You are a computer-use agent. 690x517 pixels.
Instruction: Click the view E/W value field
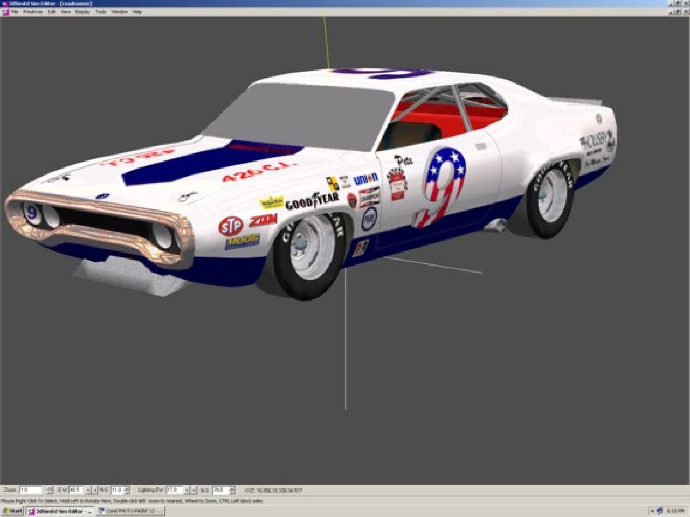(x=75, y=490)
